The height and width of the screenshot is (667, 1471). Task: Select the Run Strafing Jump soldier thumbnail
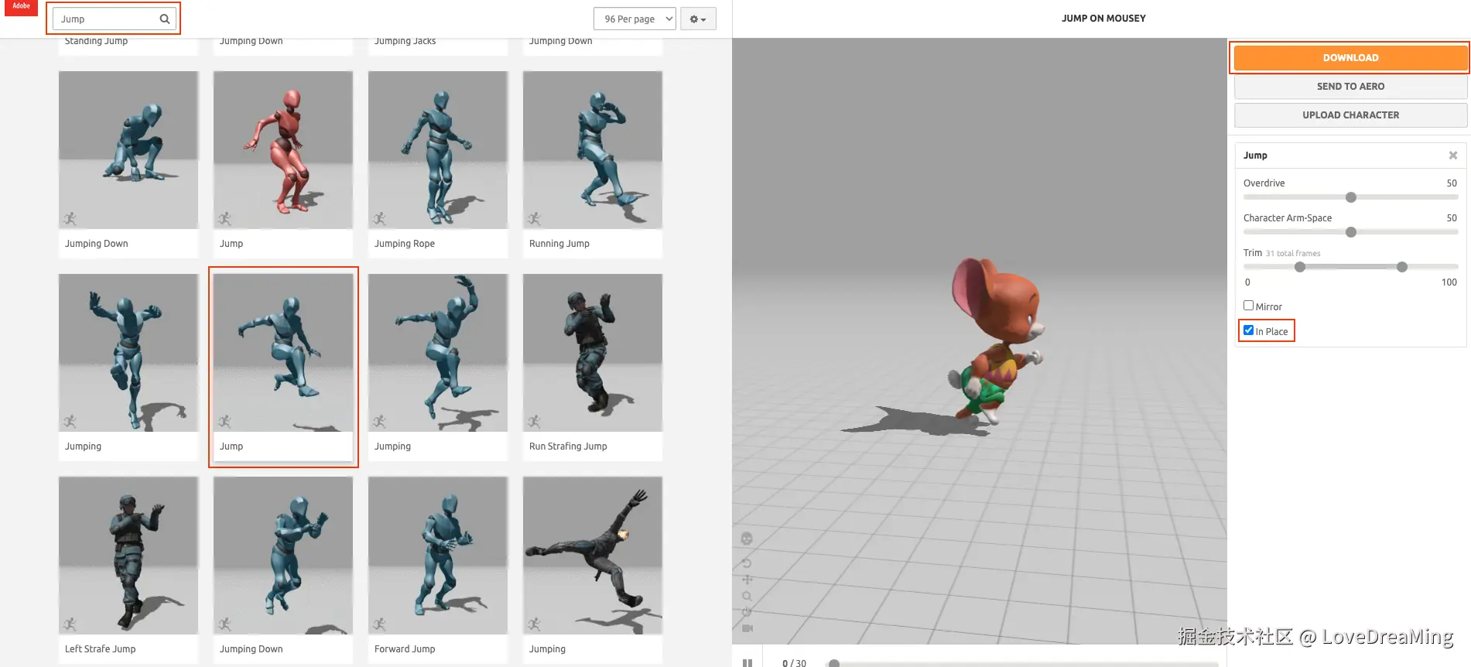[x=593, y=353]
